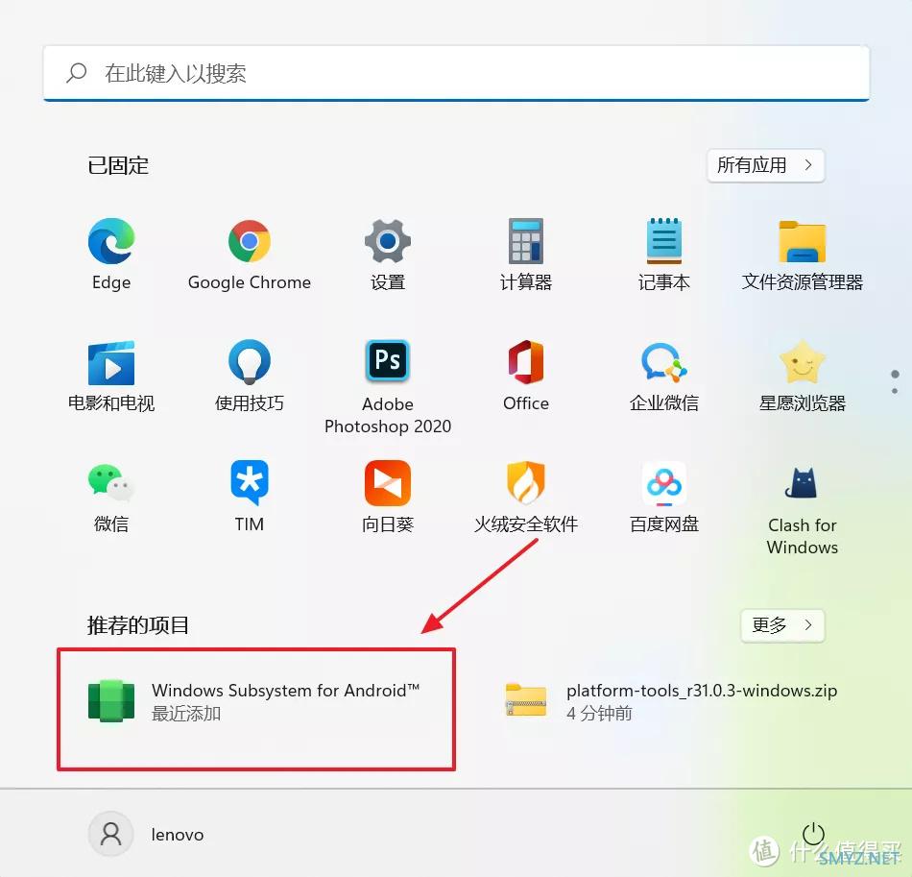
Task: Open 星愿浏览器 browser
Action: pos(802,376)
